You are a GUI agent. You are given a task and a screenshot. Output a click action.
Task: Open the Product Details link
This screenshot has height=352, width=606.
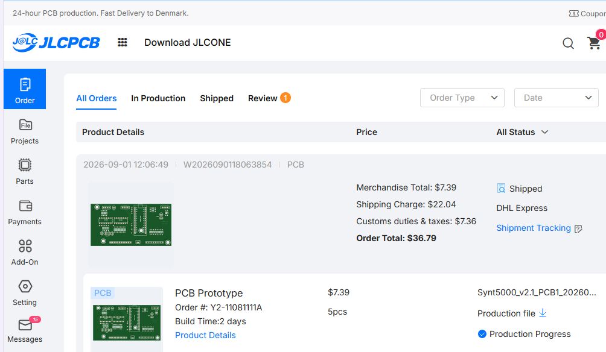(x=205, y=335)
